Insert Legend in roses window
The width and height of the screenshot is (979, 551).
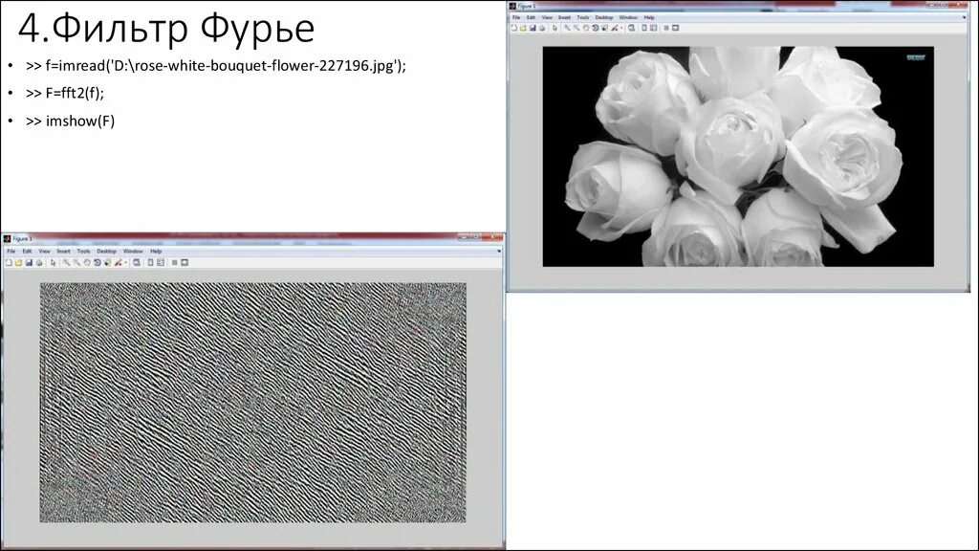[x=654, y=28]
